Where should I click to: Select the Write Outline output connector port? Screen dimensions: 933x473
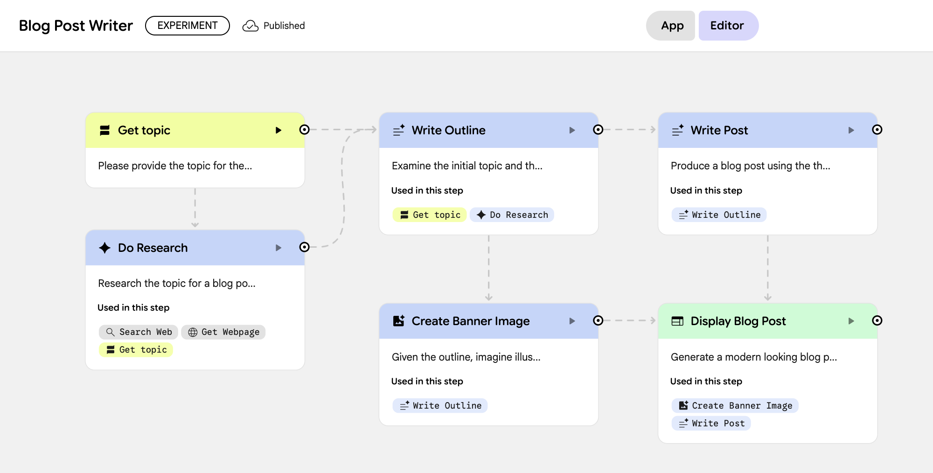[x=598, y=130]
